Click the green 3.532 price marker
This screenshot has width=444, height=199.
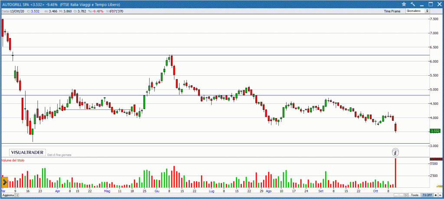click(435, 131)
